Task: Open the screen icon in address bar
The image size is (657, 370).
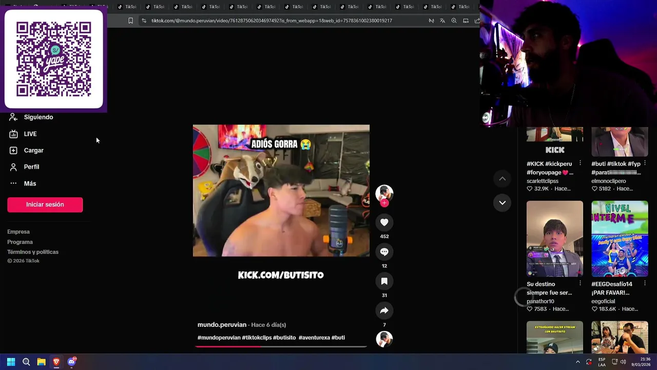Action: 466,21
